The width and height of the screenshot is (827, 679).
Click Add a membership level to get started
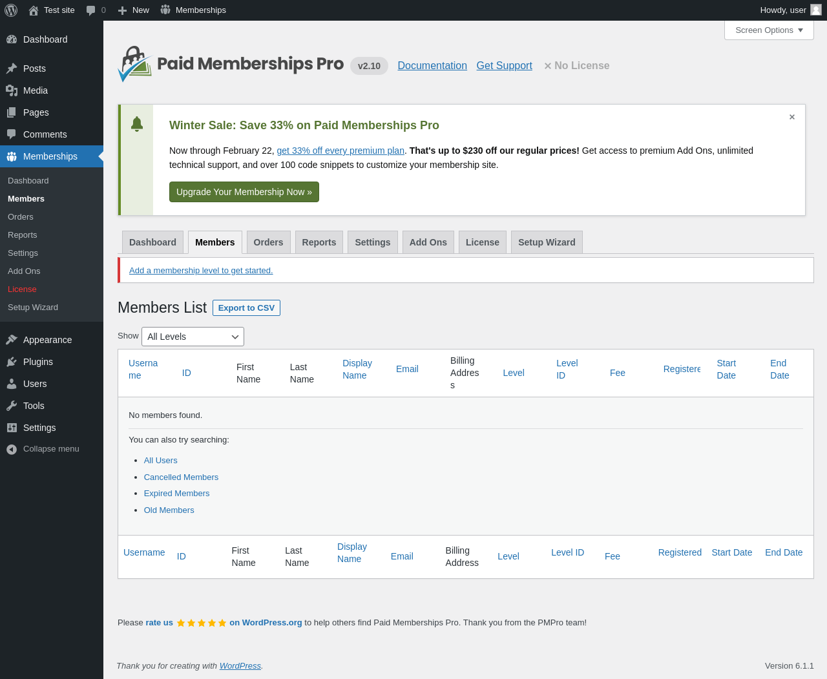pos(201,270)
